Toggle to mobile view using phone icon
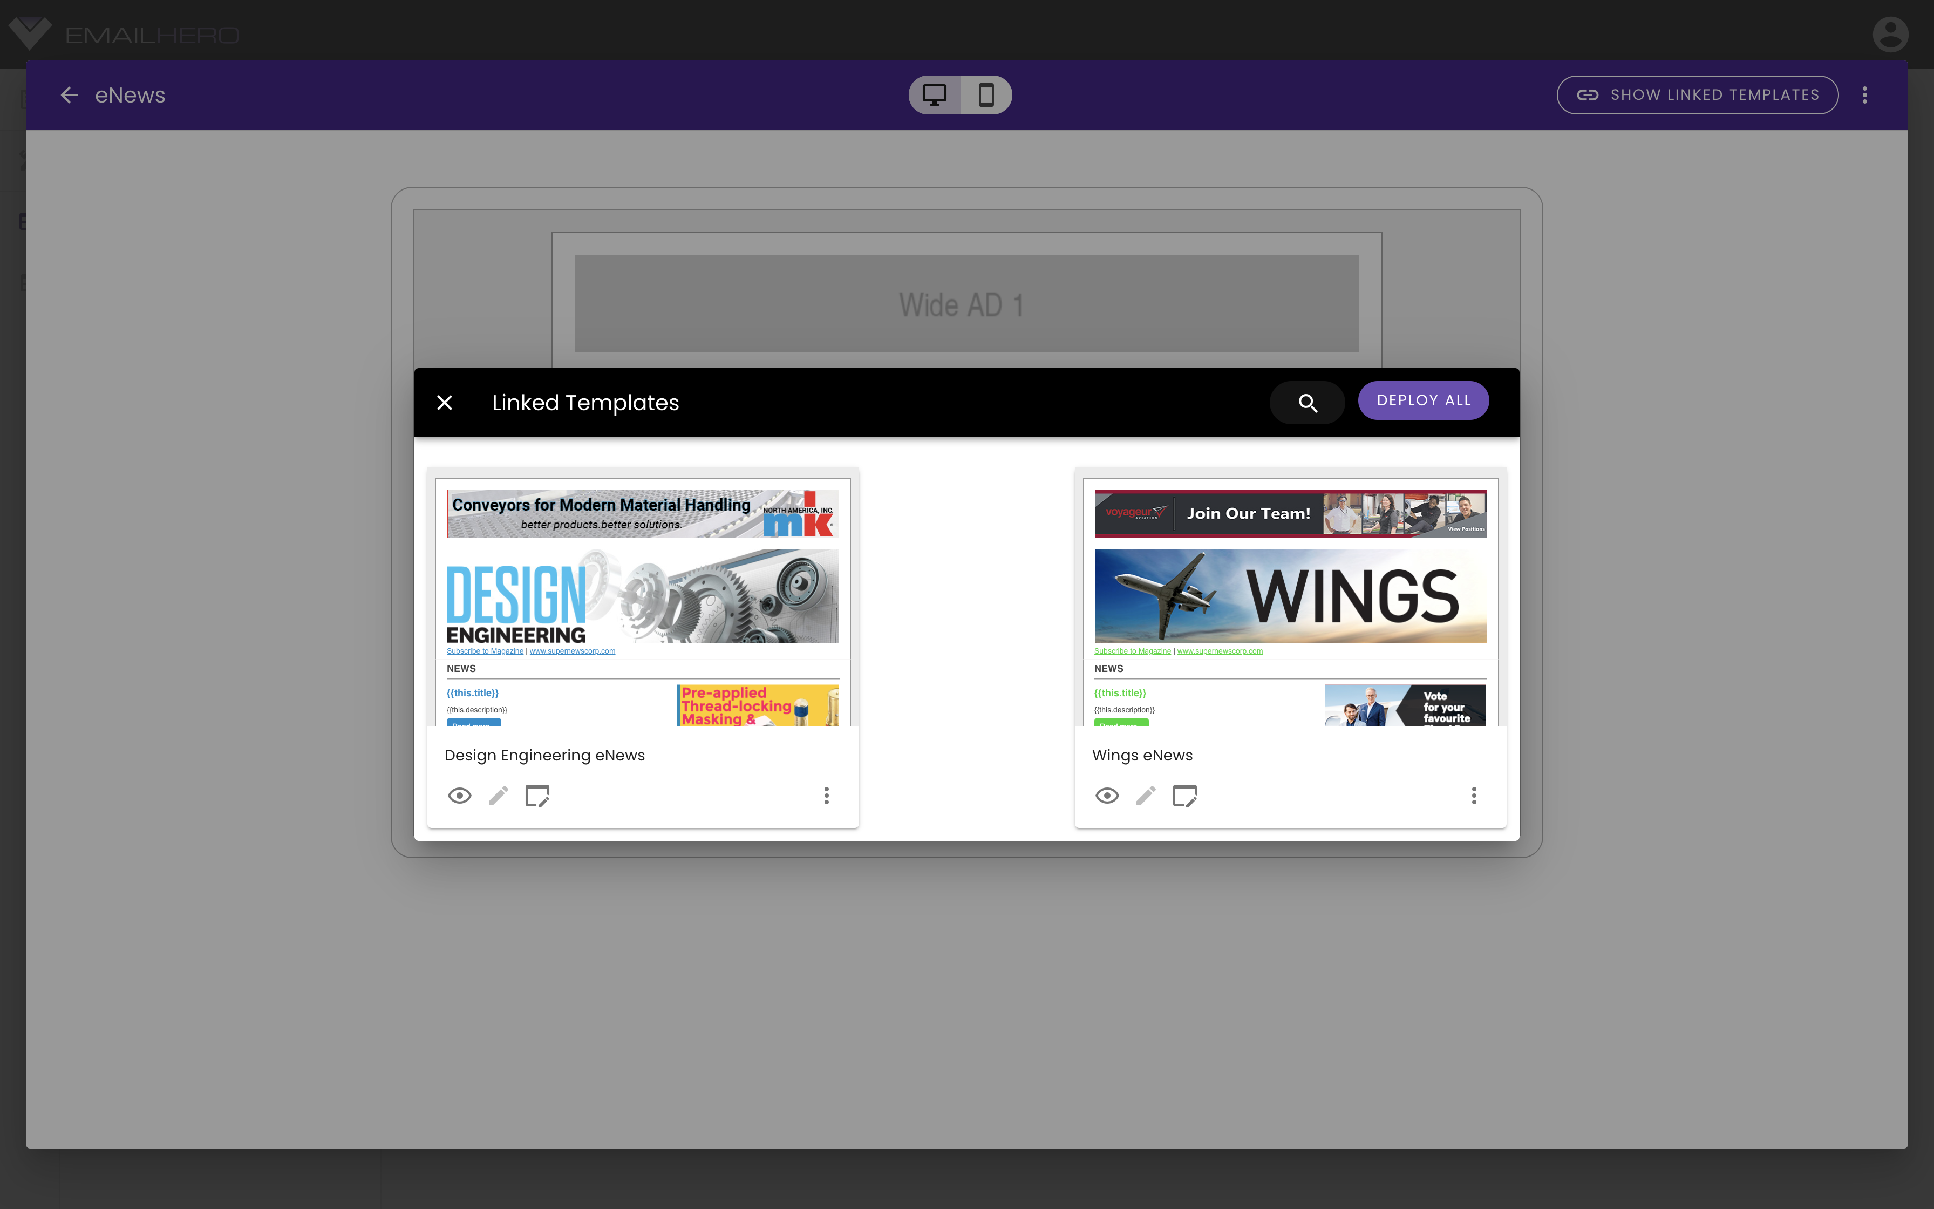This screenshot has width=1934, height=1209. pyautogui.click(x=986, y=94)
